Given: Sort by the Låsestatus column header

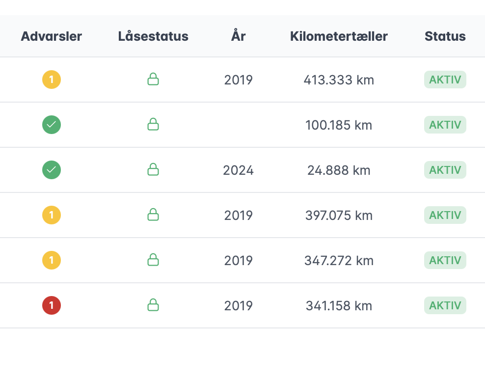Looking at the screenshot, I should pos(153,36).
